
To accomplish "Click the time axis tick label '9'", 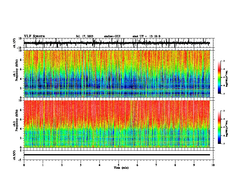I will coord(194,165).
